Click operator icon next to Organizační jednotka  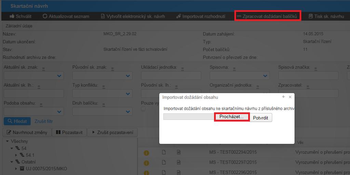click(x=258, y=87)
